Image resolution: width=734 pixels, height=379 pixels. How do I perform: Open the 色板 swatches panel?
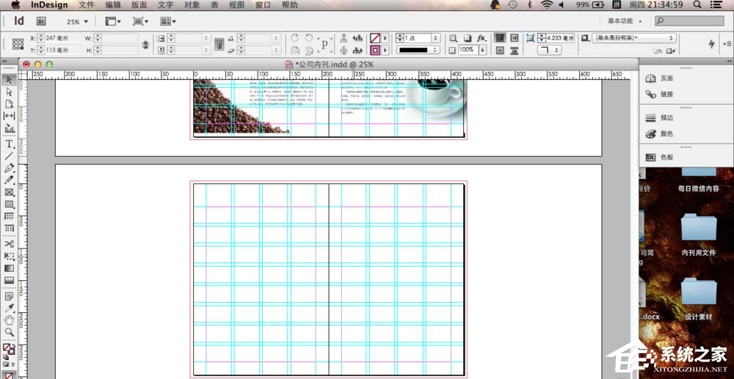point(666,158)
